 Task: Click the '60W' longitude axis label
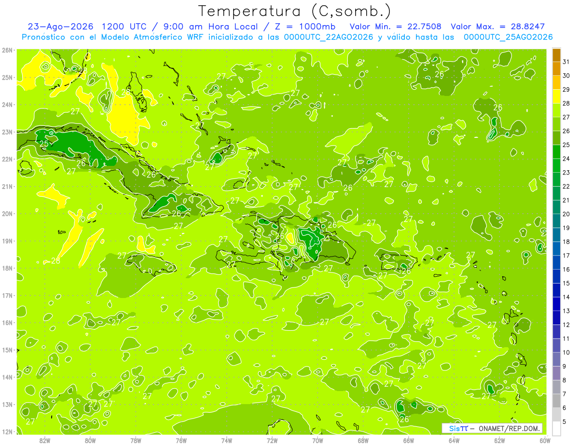coord(545,440)
